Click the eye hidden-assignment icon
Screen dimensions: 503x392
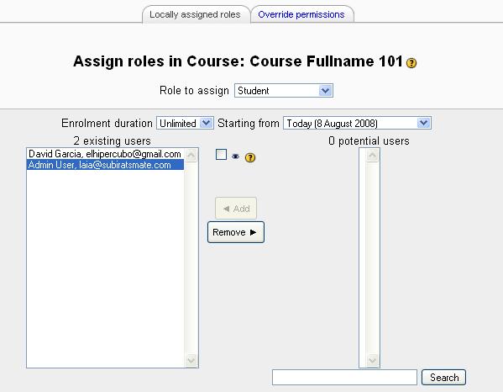[x=235, y=156]
